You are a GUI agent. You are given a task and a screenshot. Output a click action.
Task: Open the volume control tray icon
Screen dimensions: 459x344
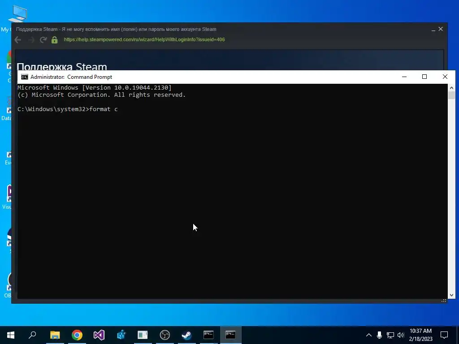(401, 335)
